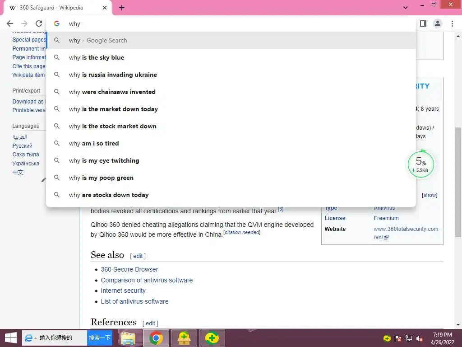Image resolution: width=462 pixels, height=347 pixels.
Task: Open the 360 installer box taskbar icon
Action: click(184, 338)
